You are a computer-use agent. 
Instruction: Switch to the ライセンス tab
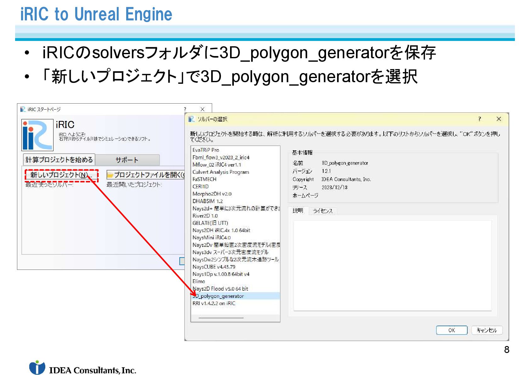click(x=323, y=211)
